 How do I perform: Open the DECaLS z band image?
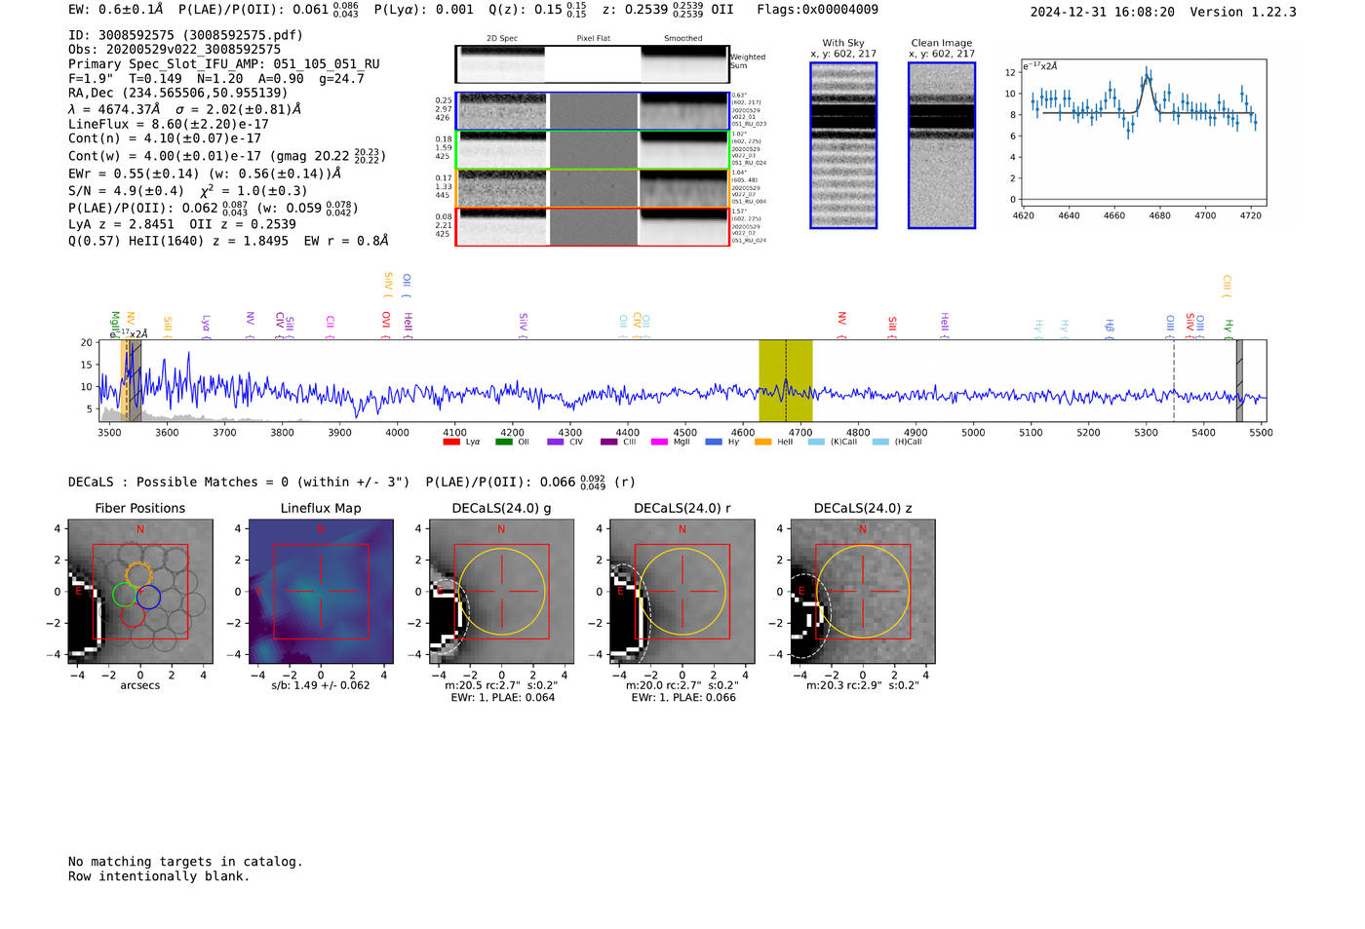862,593
